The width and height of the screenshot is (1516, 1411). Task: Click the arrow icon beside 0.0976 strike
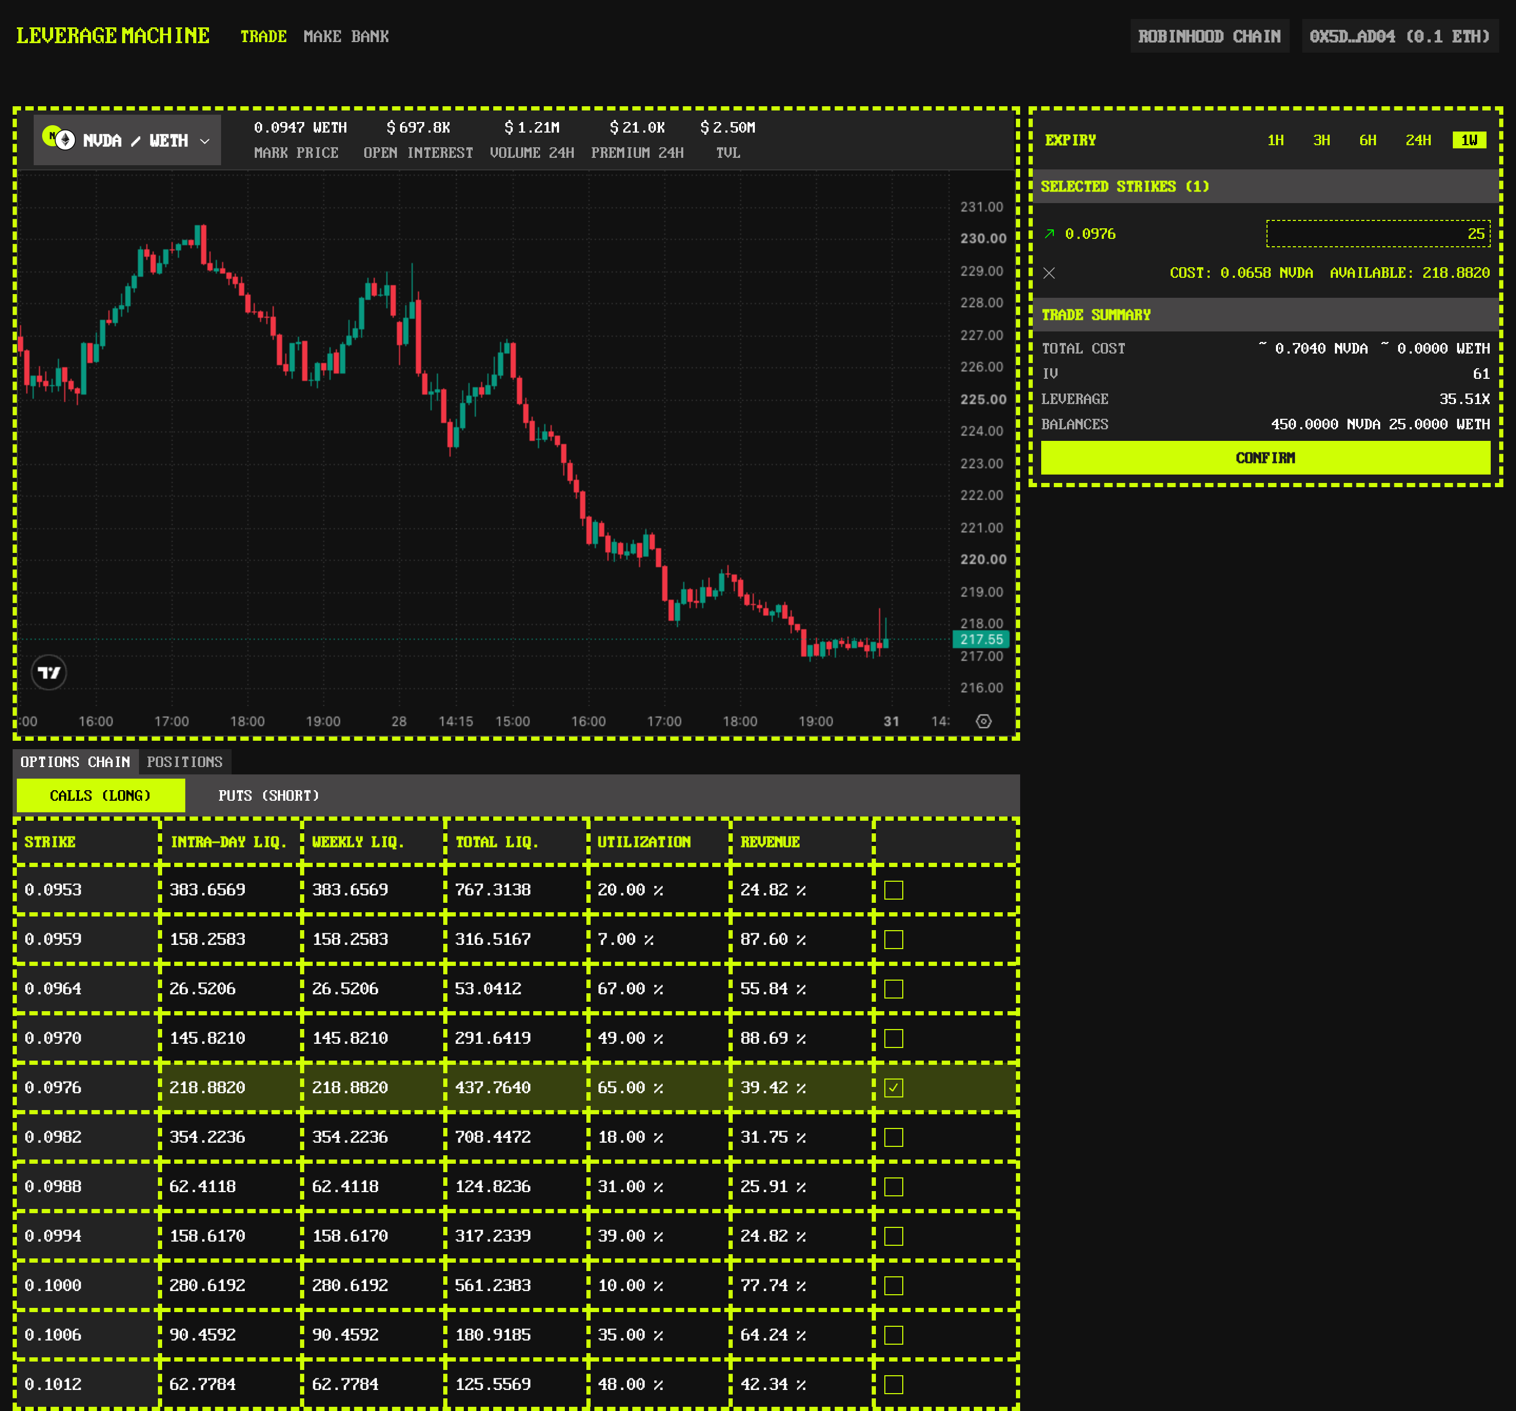1049,234
